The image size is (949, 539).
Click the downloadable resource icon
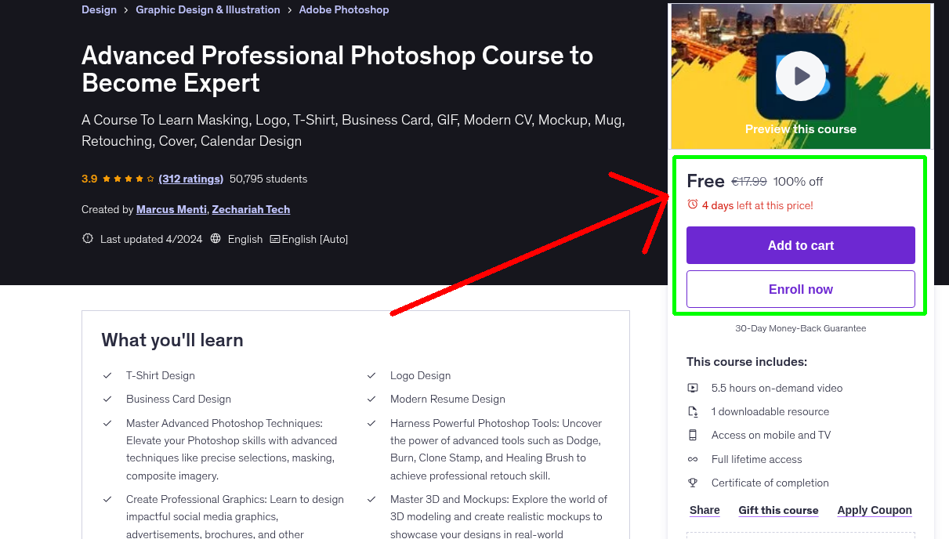tap(693, 411)
